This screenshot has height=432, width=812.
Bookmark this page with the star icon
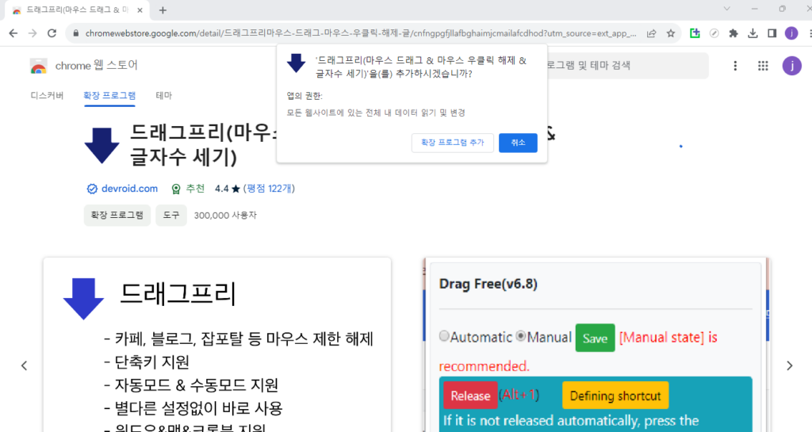[x=671, y=33]
